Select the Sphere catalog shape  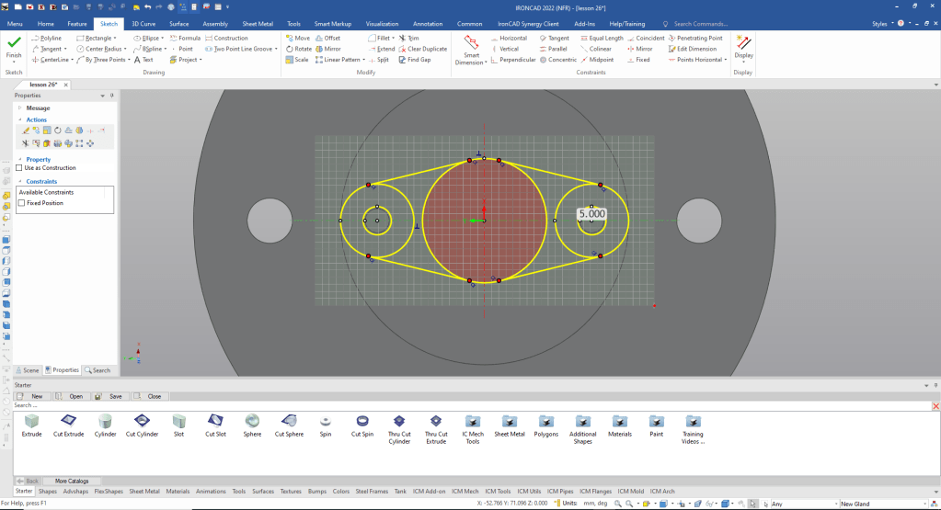tap(252, 425)
